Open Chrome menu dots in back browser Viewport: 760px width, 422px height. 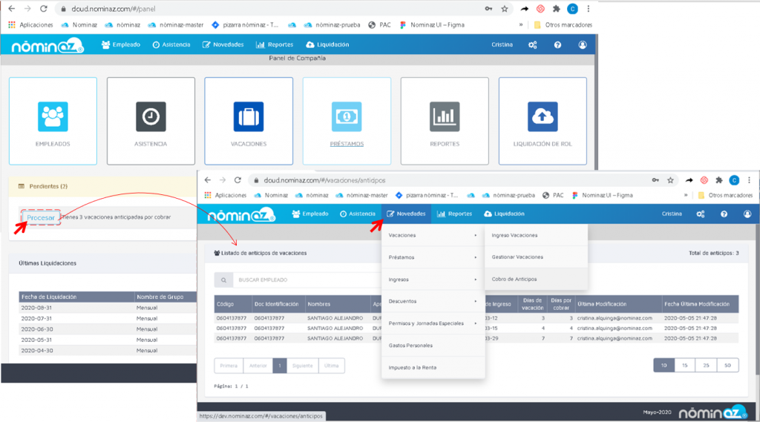coord(588,9)
